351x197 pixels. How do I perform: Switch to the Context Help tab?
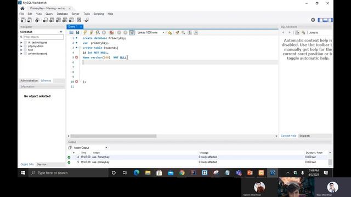[x=288, y=136]
